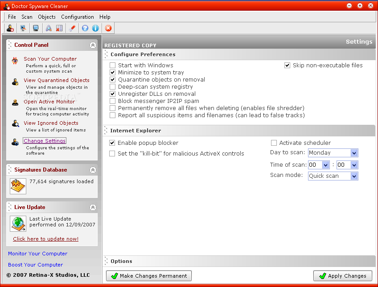Viewport: 378px width, 287px height.
Task: Toggle Quarantine objects on removal
Action: pos(112,79)
